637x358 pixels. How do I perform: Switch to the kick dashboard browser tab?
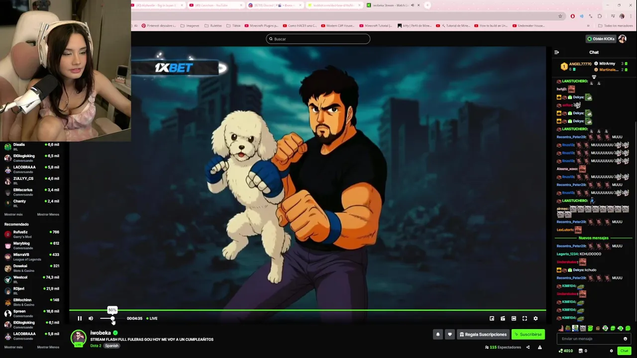[333, 5]
